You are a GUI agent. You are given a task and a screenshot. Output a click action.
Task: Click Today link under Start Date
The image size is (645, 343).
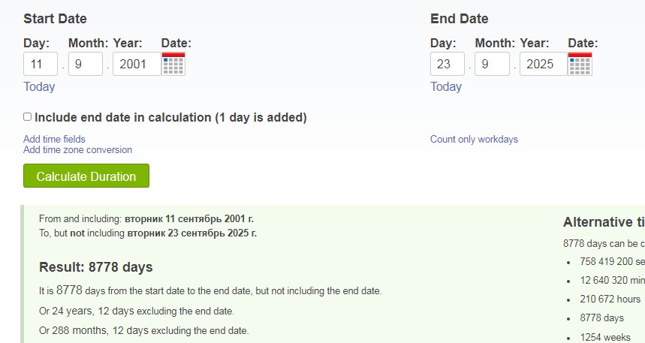[x=39, y=86]
